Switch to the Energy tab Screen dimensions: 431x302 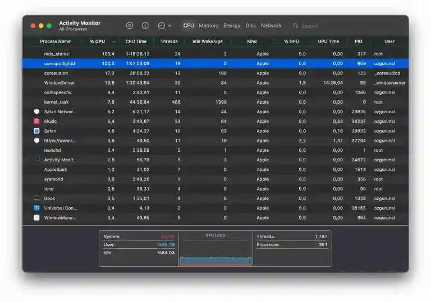[231, 26]
